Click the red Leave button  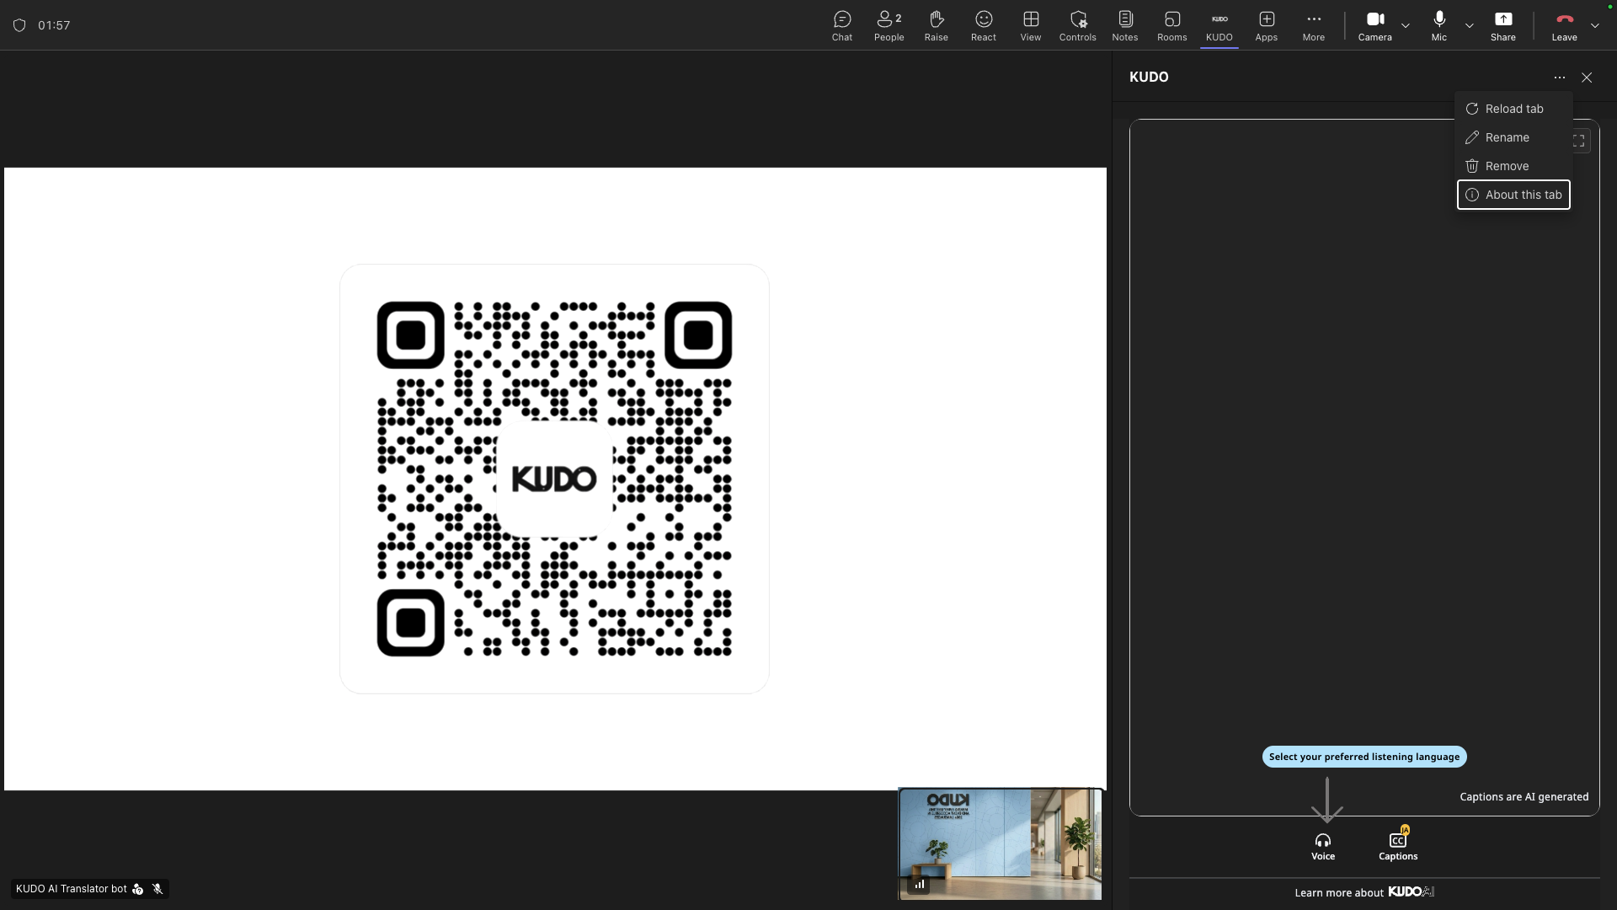pyautogui.click(x=1564, y=25)
